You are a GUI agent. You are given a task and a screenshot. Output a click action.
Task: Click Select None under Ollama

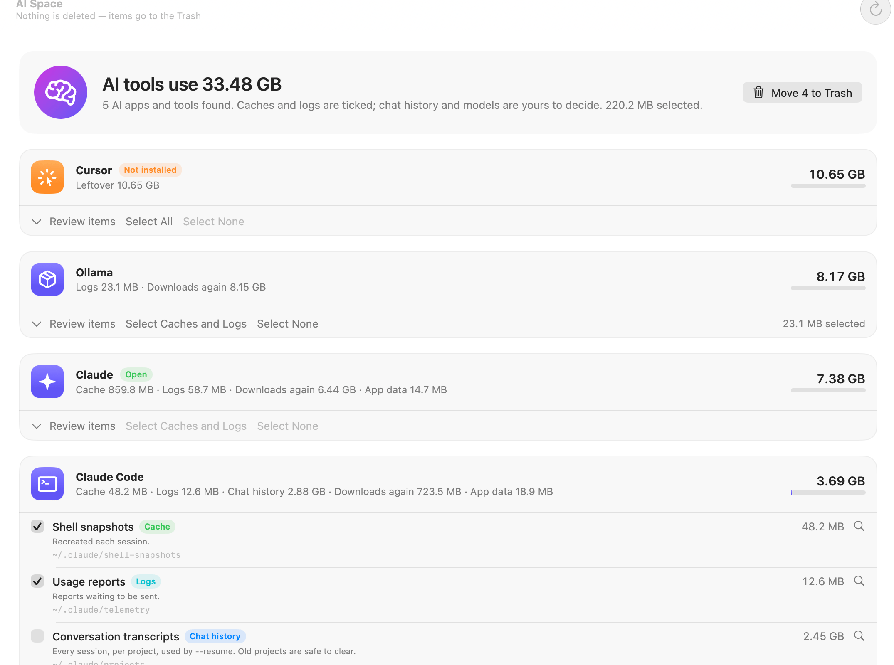click(287, 324)
